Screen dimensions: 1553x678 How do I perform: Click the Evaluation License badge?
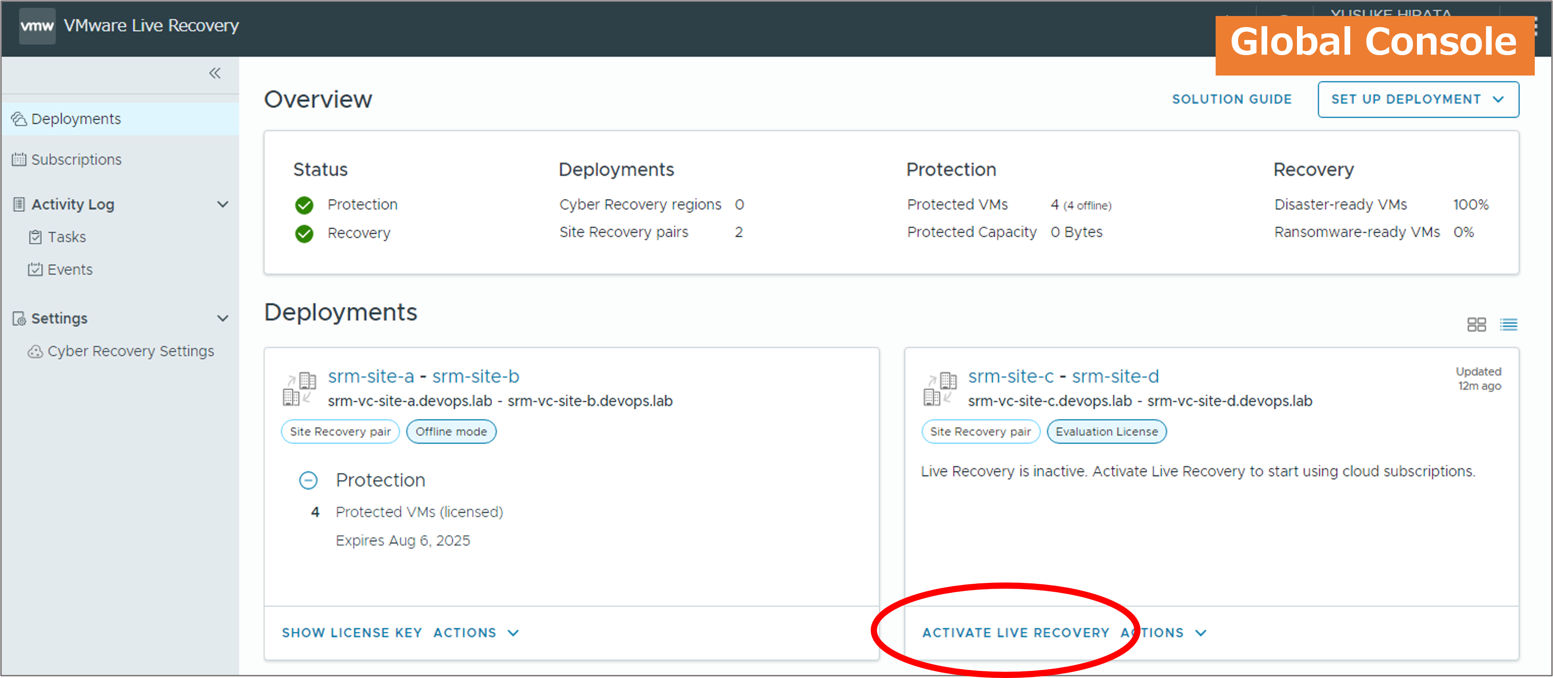(x=1106, y=432)
